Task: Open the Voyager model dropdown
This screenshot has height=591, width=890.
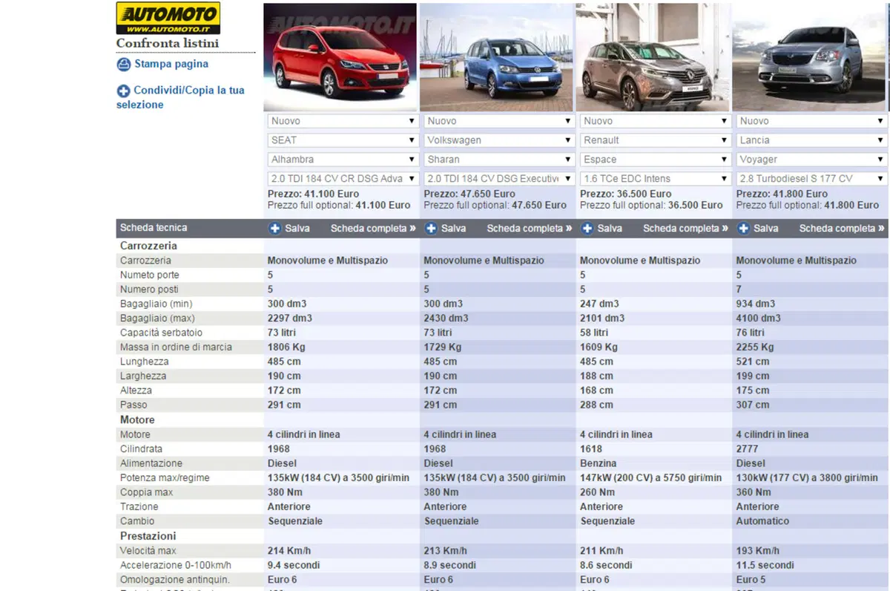Action: (x=811, y=160)
